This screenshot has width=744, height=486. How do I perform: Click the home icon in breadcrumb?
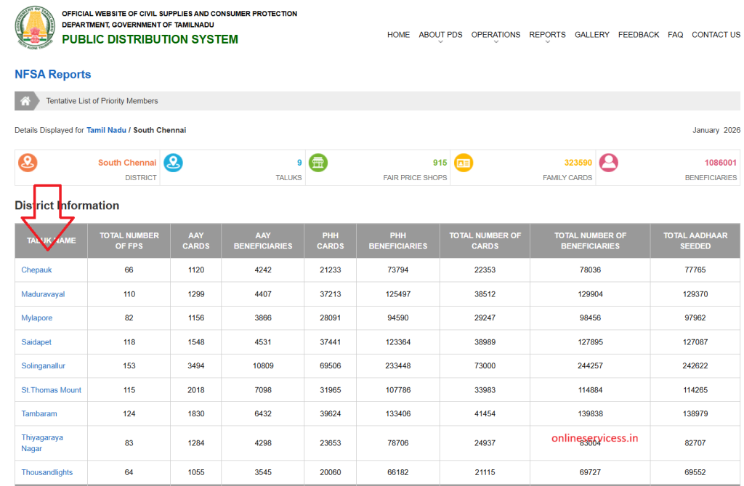pos(25,101)
